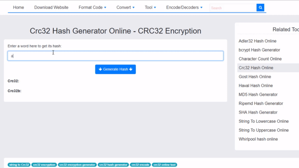Screen dimensions: 299x168
Task: Go to the Home menu item
Action: (x=18, y=7)
